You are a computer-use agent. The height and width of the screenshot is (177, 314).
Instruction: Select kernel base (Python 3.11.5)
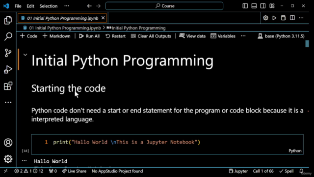[281, 36]
